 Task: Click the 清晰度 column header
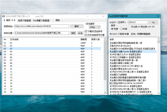pyautogui.click(x=85, y=39)
